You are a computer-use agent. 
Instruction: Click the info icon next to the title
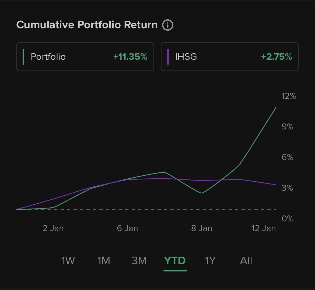pyautogui.click(x=168, y=25)
